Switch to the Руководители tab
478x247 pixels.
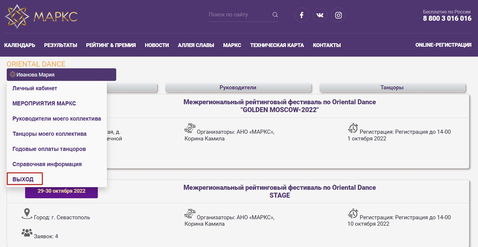(238, 88)
